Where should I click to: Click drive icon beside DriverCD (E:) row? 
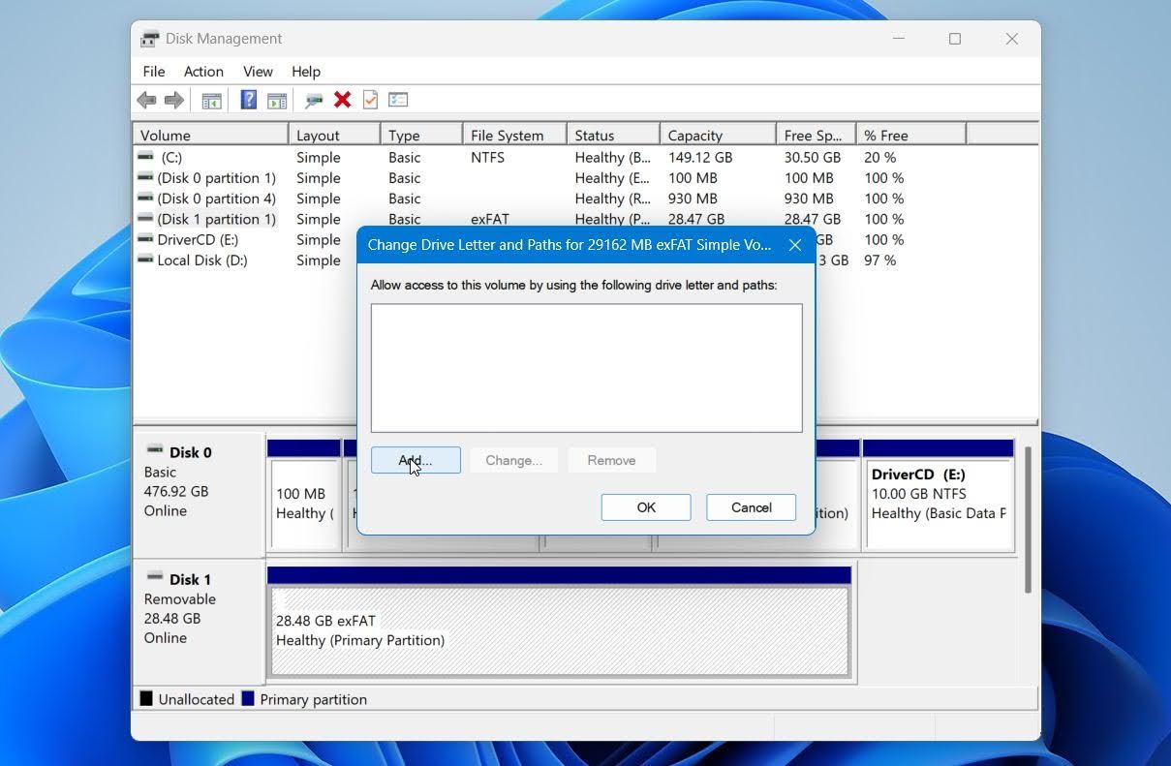point(145,239)
